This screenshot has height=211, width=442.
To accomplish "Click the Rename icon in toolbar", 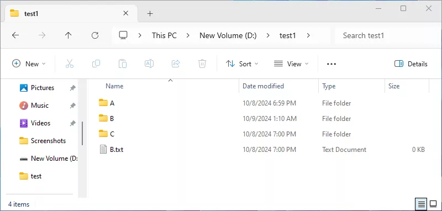I will pos(149,64).
